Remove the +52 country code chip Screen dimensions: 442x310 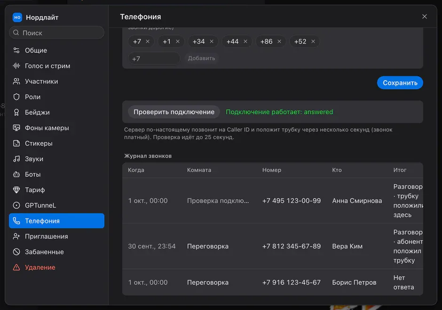pos(313,41)
